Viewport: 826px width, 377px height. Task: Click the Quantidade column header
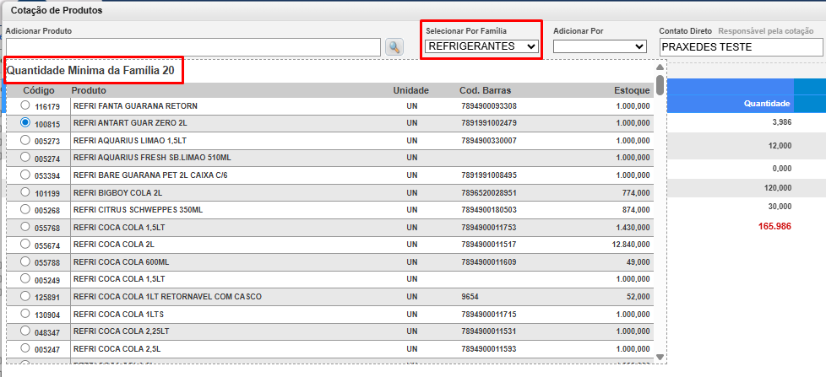click(766, 104)
